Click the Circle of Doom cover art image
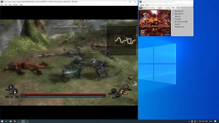This screenshot has height=123, width=219. coord(155,23)
